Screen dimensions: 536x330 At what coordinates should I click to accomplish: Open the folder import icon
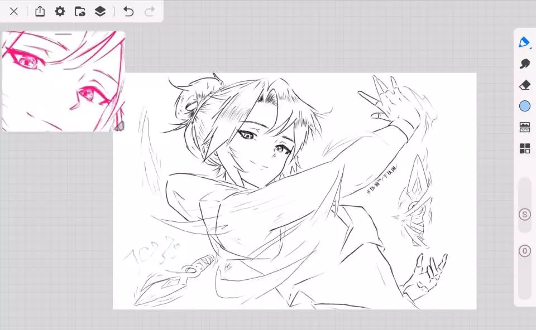click(x=80, y=11)
